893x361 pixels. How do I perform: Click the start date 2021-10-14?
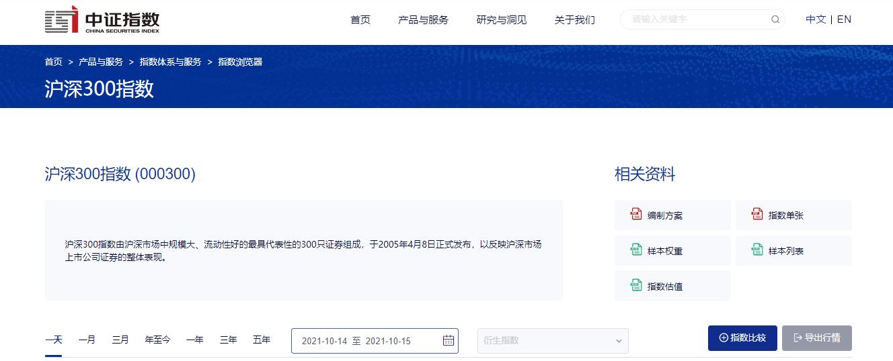coord(324,341)
